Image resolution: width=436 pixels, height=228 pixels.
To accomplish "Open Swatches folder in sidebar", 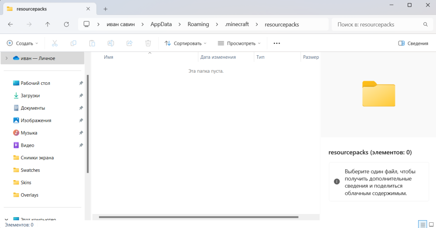I will click(30, 170).
